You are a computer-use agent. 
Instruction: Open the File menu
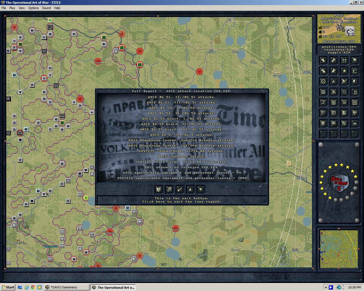pos(4,8)
